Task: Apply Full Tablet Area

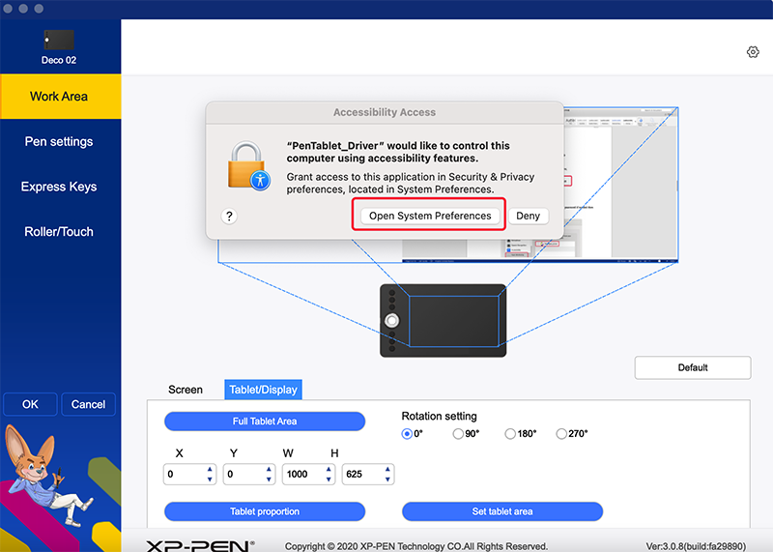Action: (x=265, y=421)
